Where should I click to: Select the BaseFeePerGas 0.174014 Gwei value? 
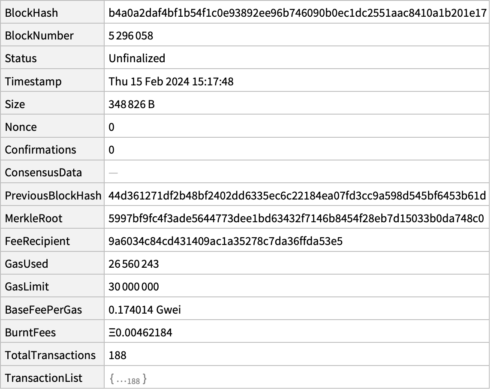[x=145, y=310]
